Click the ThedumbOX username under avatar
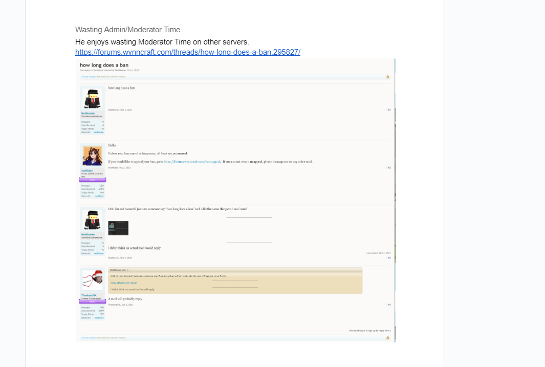Screen dimensions: 545x367 (x=88, y=295)
